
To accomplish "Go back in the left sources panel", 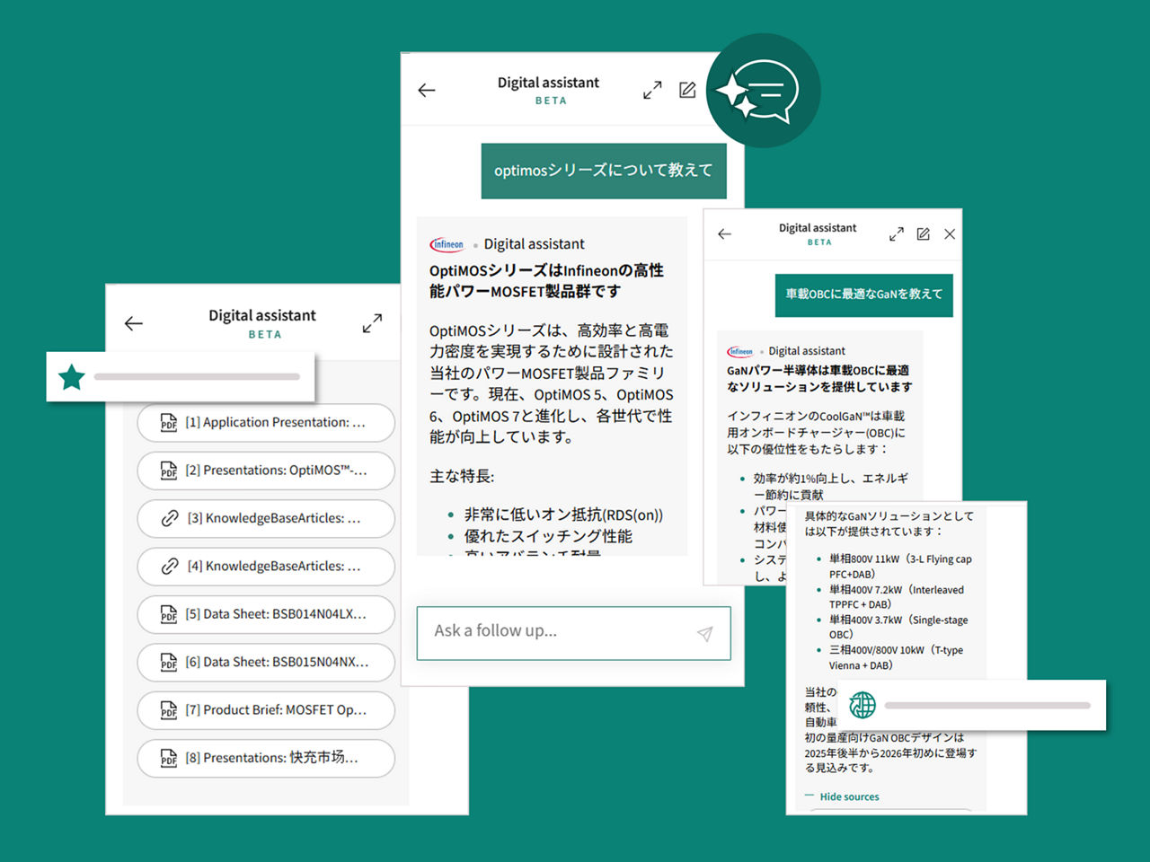I will (134, 323).
